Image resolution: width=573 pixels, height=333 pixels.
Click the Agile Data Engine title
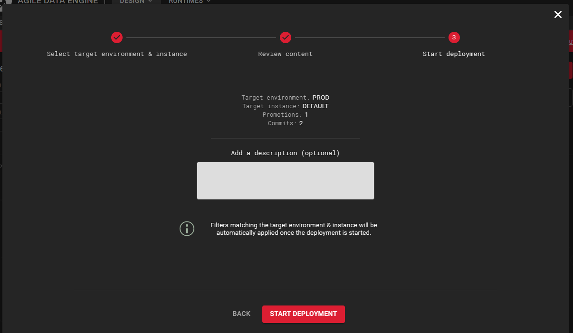(x=57, y=2)
